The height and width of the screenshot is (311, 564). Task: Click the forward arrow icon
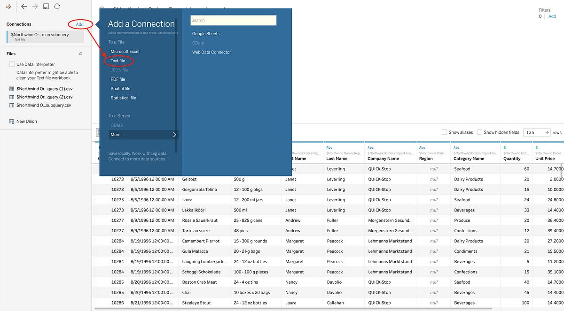tap(35, 7)
